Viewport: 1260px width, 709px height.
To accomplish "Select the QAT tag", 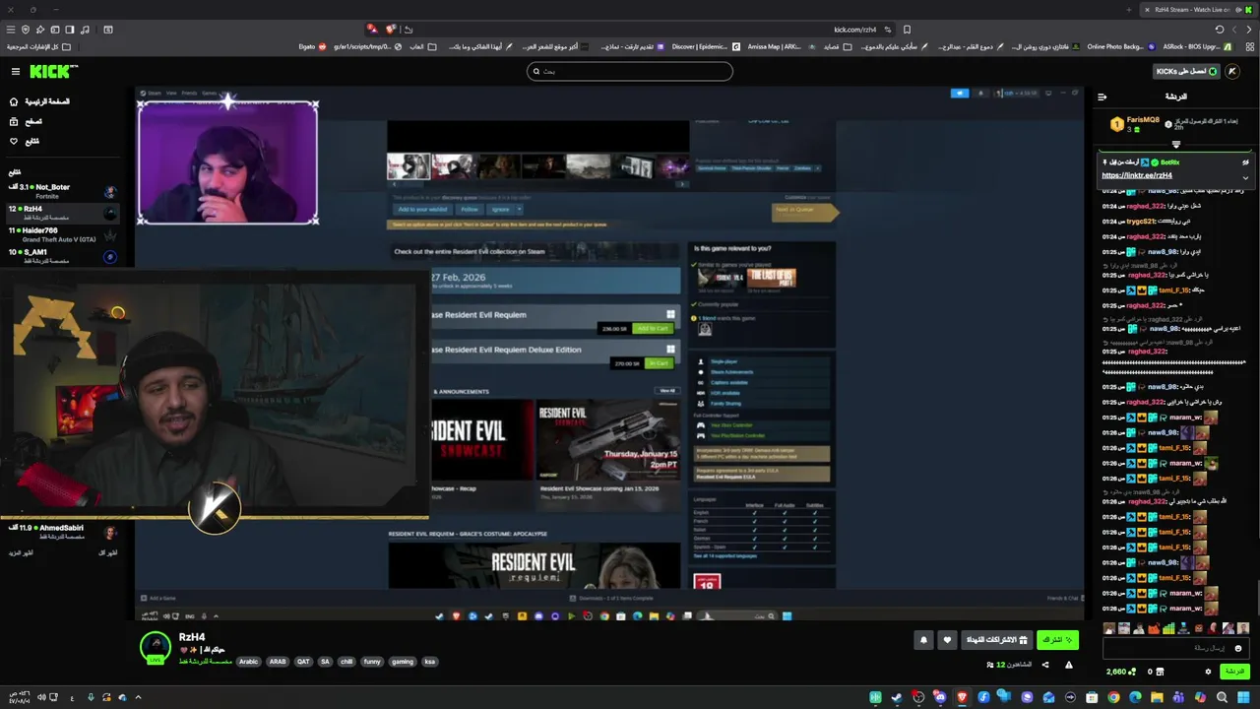I will coord(303,662).
